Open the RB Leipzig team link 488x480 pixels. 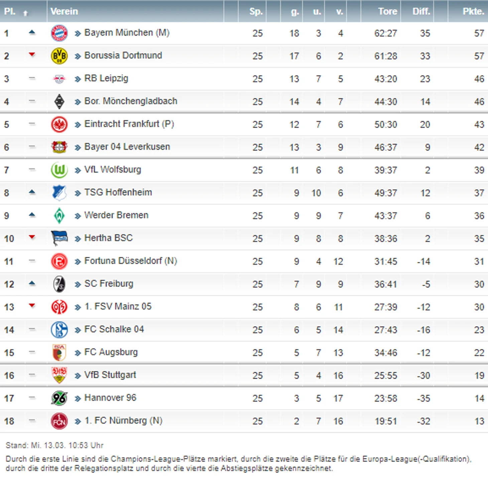(x=106, y=78)
